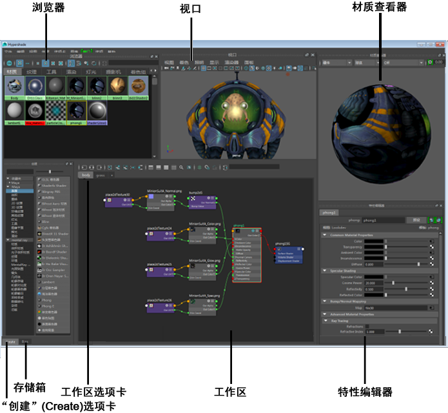Choose DirectX 11 Shader in the create list

53,234
